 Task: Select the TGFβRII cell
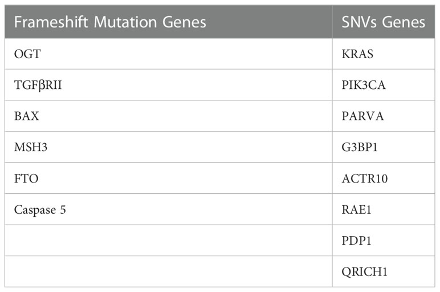168,85
